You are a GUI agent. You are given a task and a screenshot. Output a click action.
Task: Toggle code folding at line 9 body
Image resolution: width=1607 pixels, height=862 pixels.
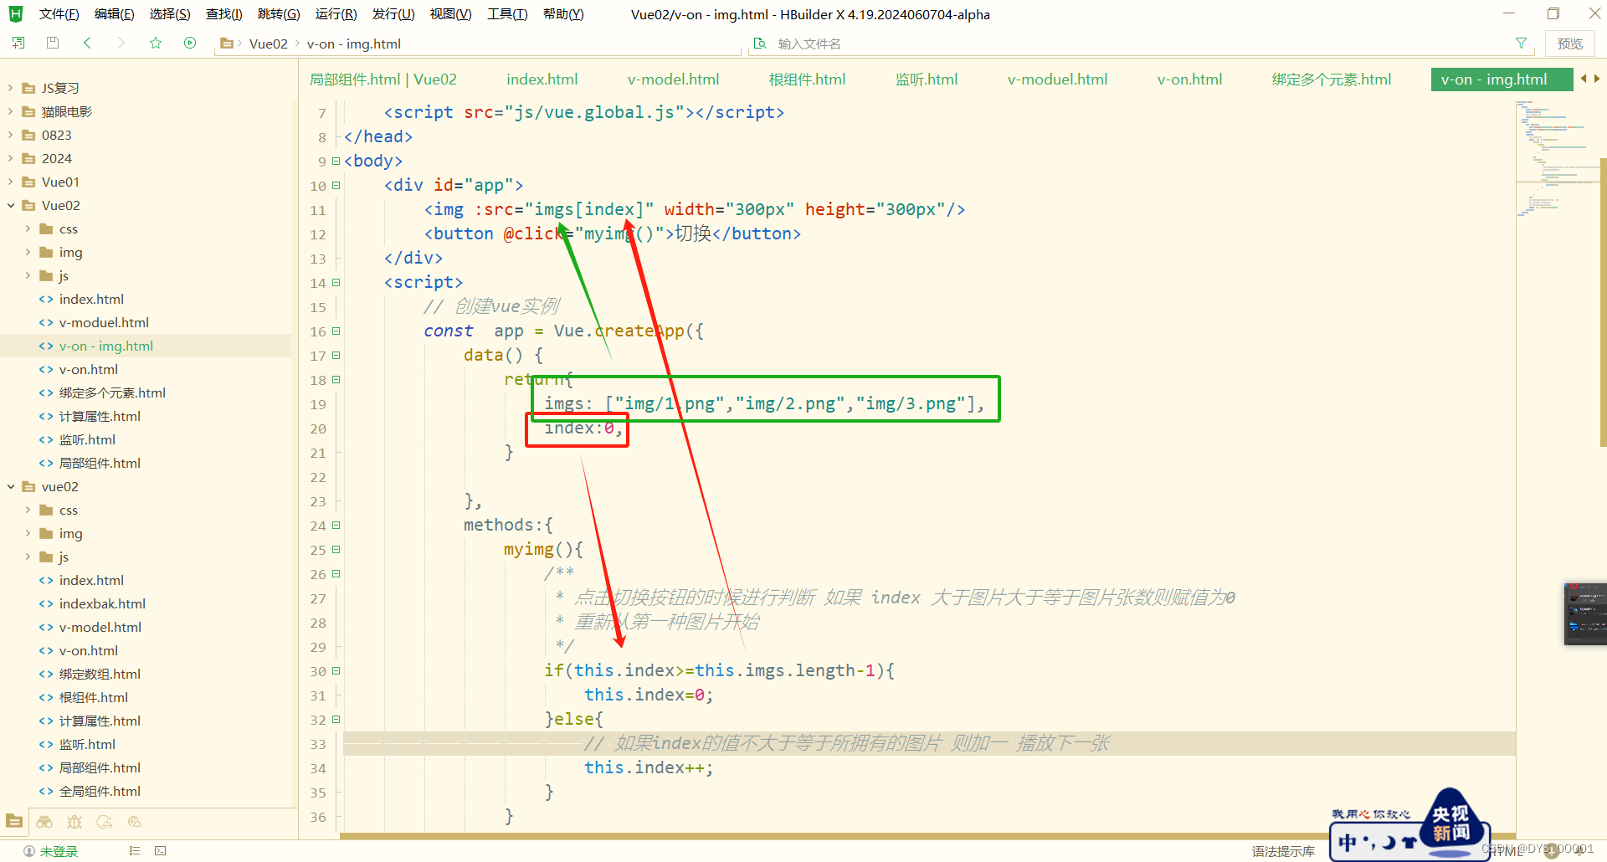[x=336, y=161]
